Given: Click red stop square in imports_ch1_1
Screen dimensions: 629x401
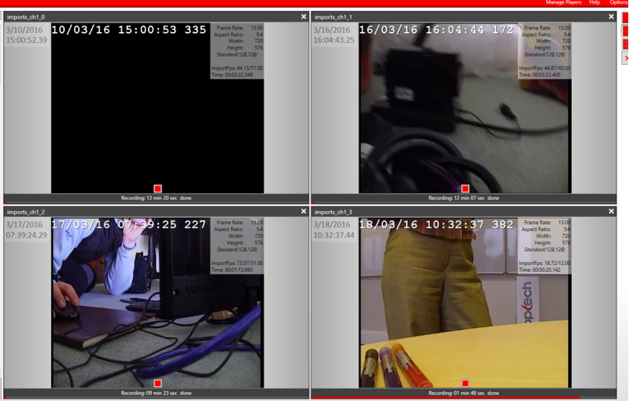Looking at the screenshot, I should point(465,189).
